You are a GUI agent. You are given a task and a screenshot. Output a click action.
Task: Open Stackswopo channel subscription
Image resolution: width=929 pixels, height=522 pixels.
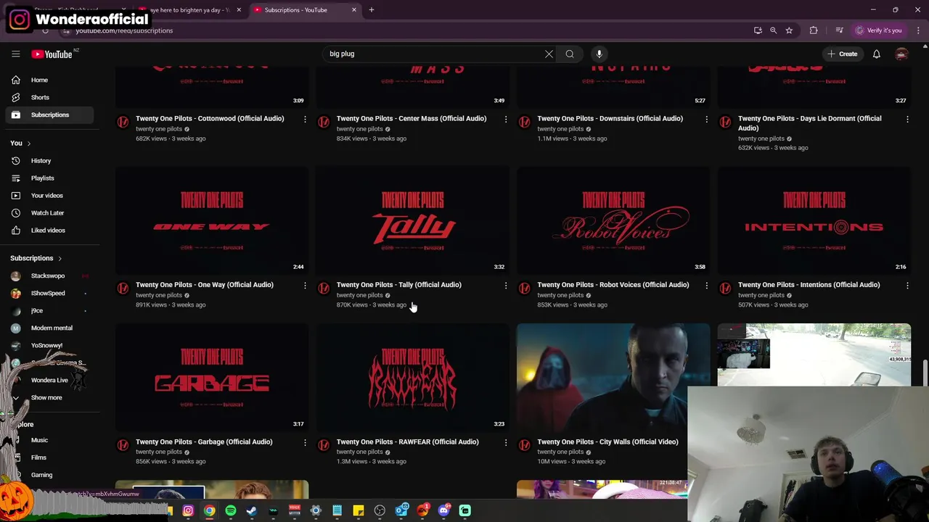pos(49,276)
